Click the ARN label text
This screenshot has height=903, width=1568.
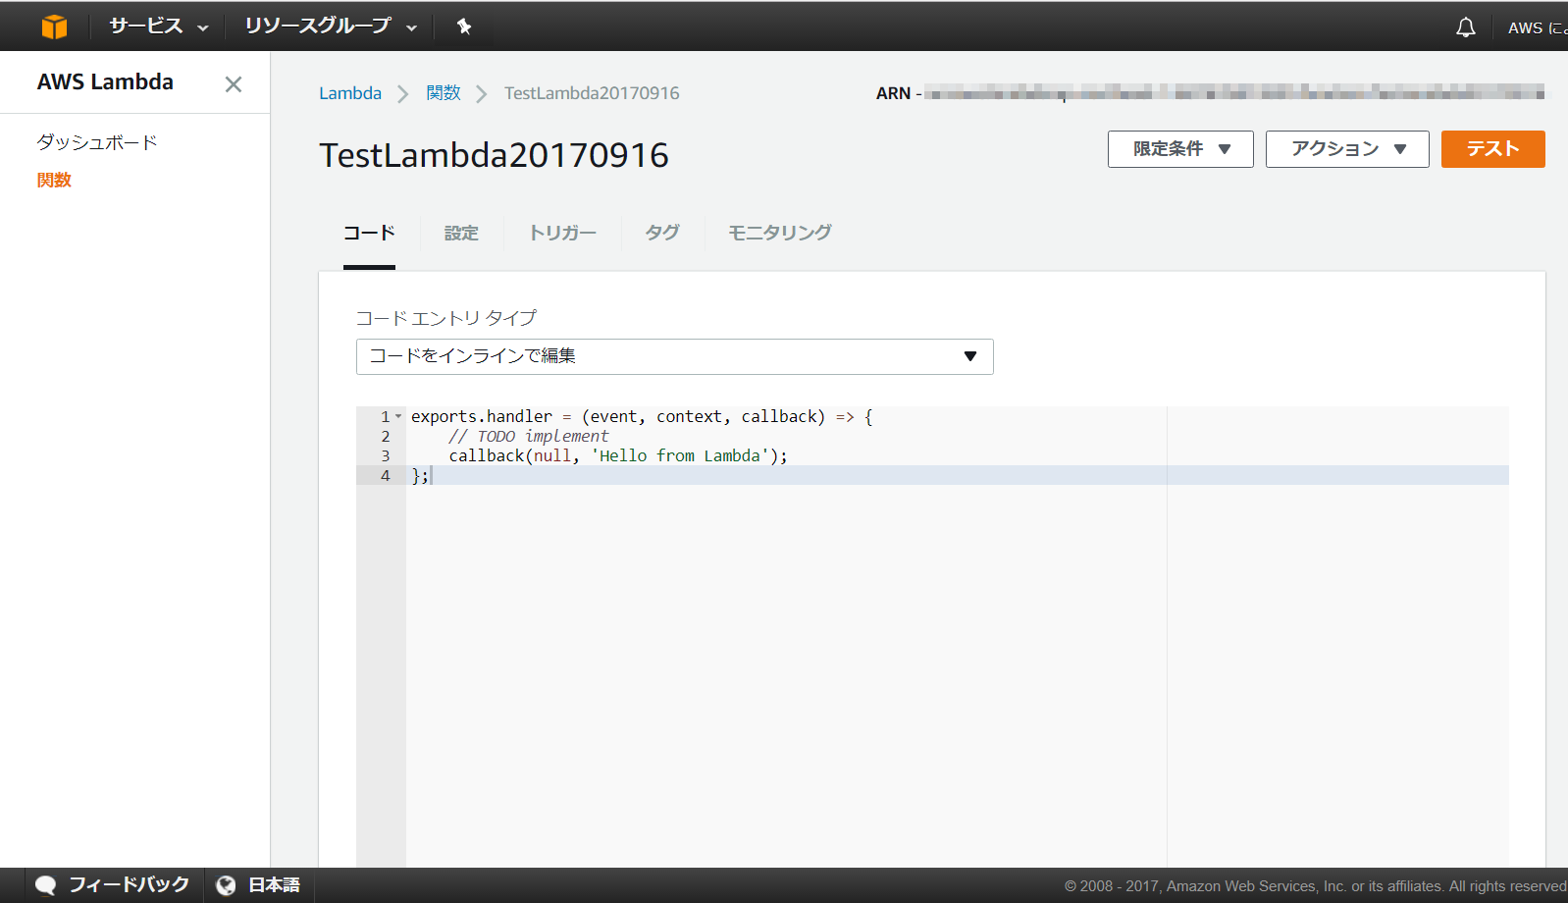(x=893, y=93)
